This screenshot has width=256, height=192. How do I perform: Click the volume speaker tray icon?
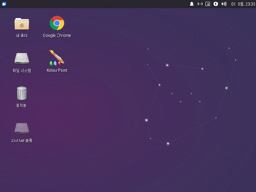(224, 4)
